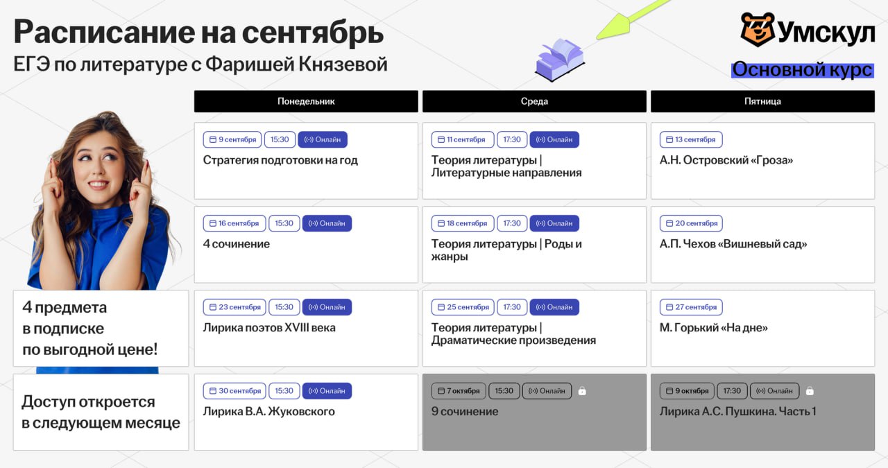The width and height of the screenshot is (888, 468).
Task: Click the lock icon on 7 октября card
Action: (582, 391)
